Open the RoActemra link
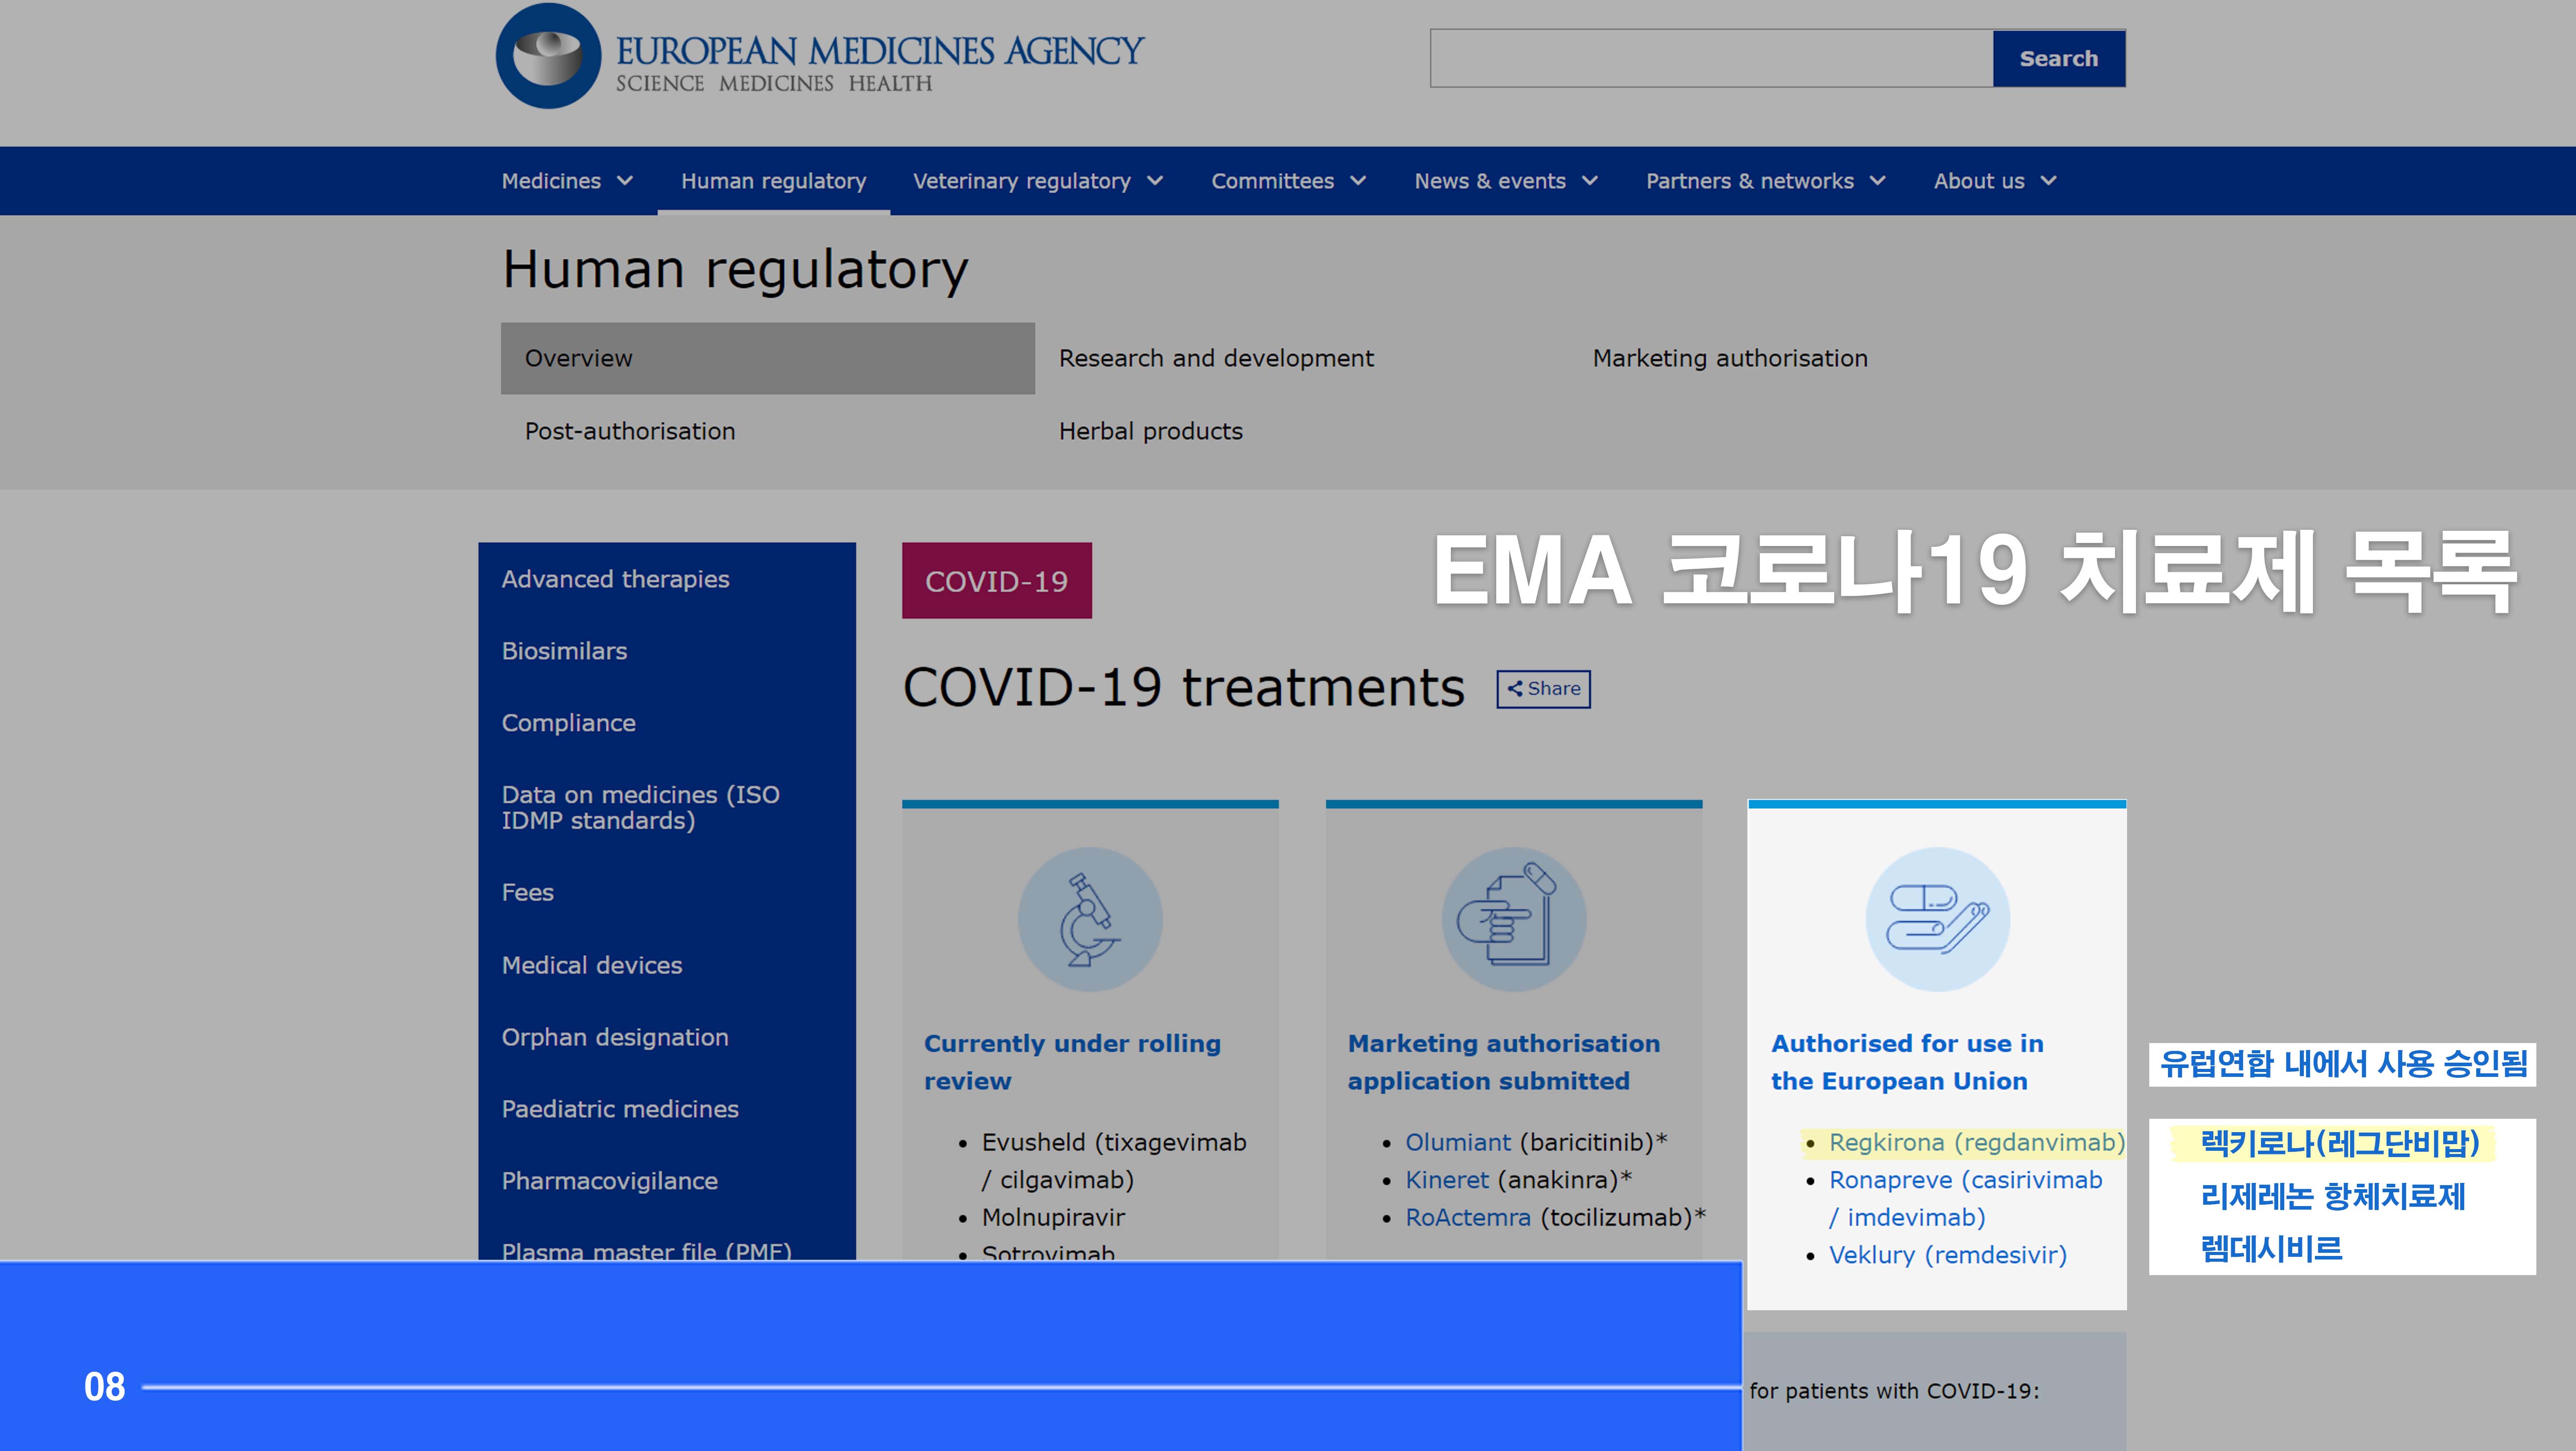The width and height of the screenshot is (2576, 1451). (1468, 1217)
